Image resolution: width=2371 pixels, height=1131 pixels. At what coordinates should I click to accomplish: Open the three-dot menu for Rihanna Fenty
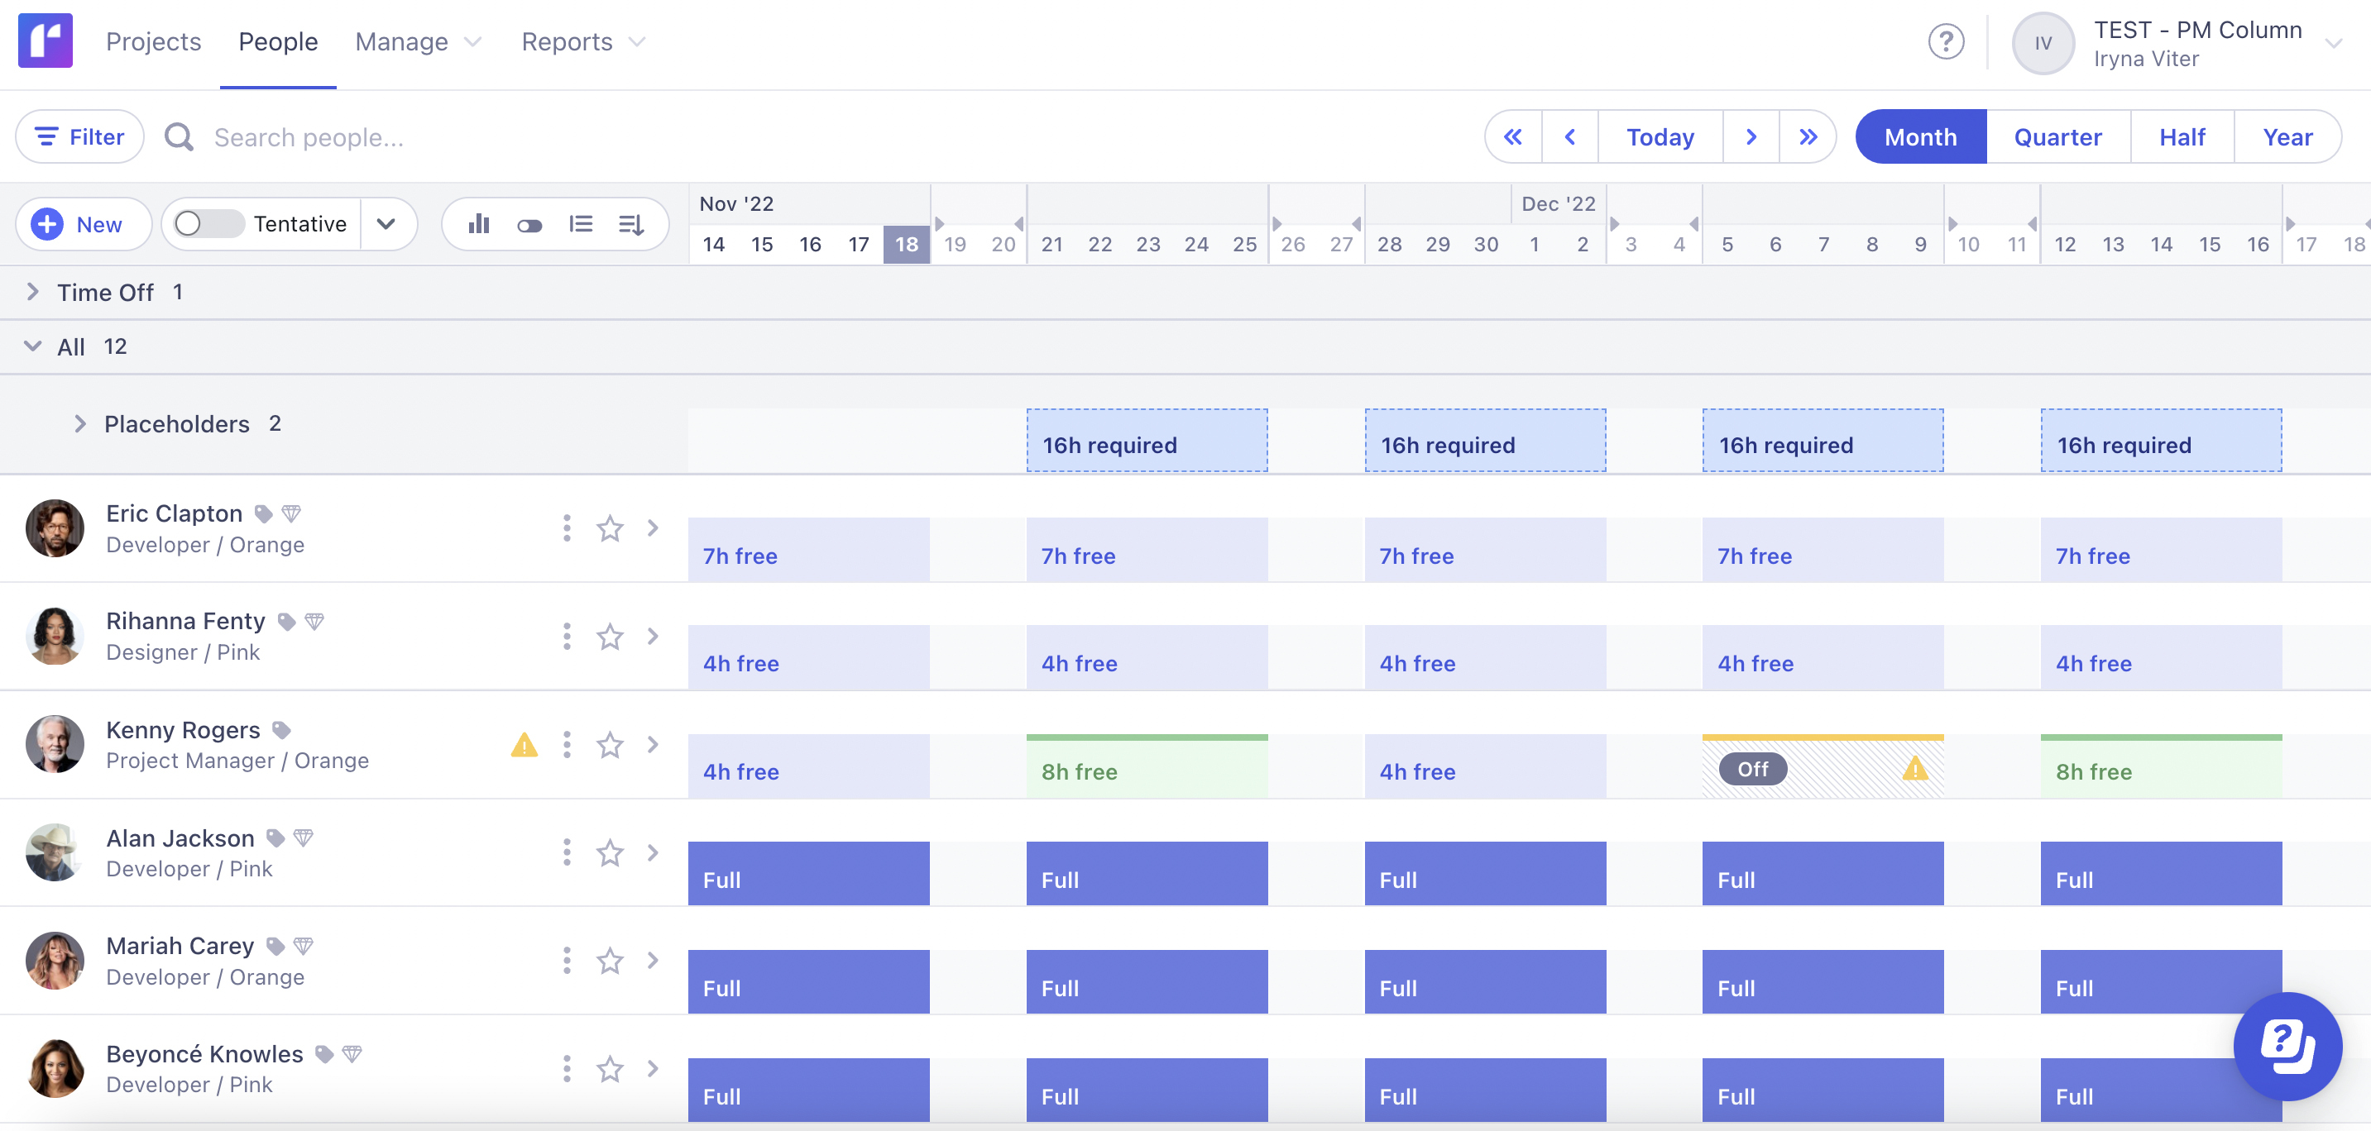pyautogui.click(x=566, y=637)
